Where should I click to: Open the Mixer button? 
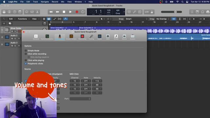[32, 12]
